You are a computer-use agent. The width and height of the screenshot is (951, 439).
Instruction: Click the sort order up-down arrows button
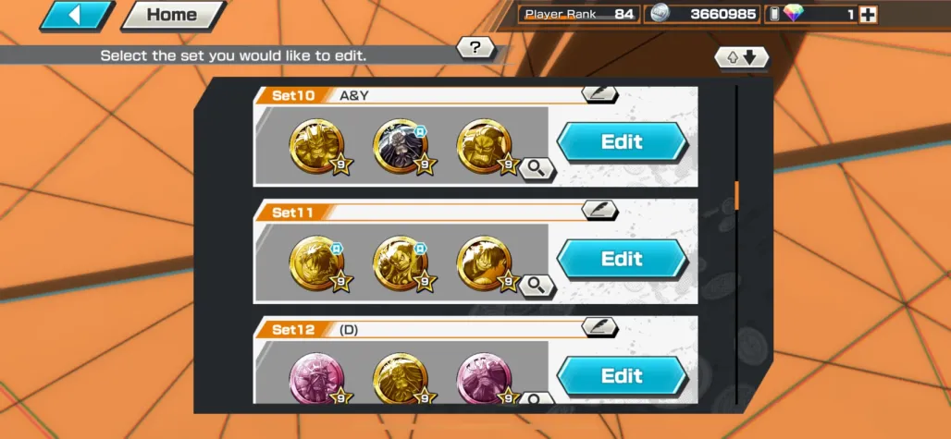click(x=741, y=57)
